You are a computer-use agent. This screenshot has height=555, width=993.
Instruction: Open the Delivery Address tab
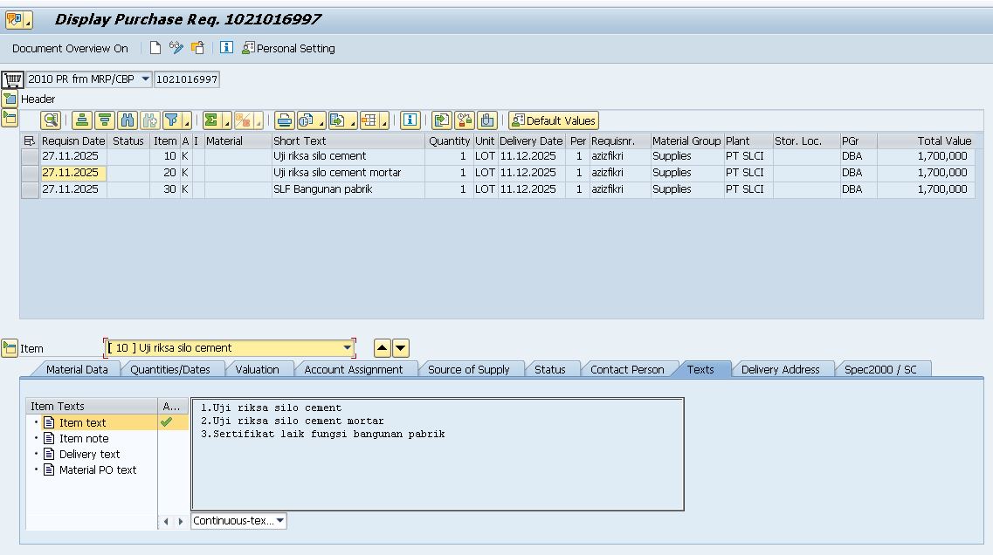tap(780, 369)
